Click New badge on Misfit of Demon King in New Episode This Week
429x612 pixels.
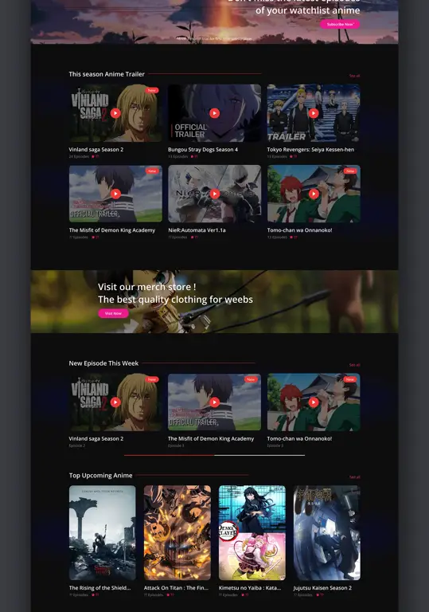coord(251,379)
